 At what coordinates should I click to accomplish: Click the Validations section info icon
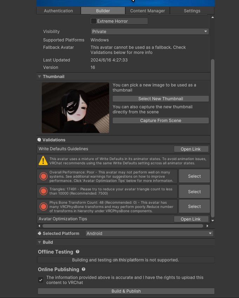[x=39, y=140]
